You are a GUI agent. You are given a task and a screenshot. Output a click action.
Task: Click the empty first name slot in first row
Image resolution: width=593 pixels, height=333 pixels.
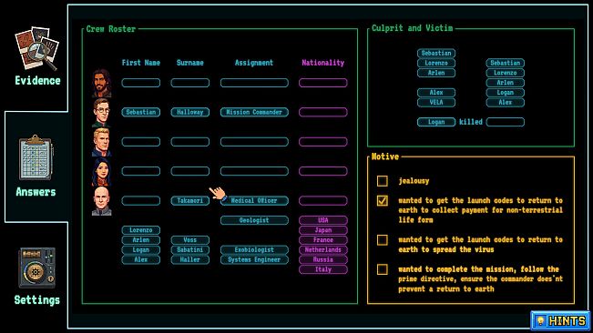click(x=140, y=83)
